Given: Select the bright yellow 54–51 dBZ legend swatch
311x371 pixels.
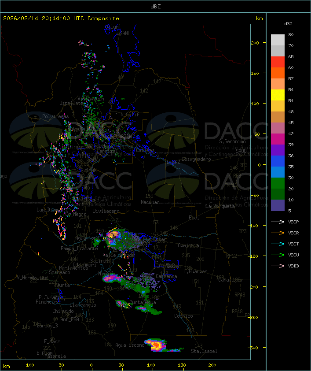Looking at the screenshot, I should click(278, 95).
